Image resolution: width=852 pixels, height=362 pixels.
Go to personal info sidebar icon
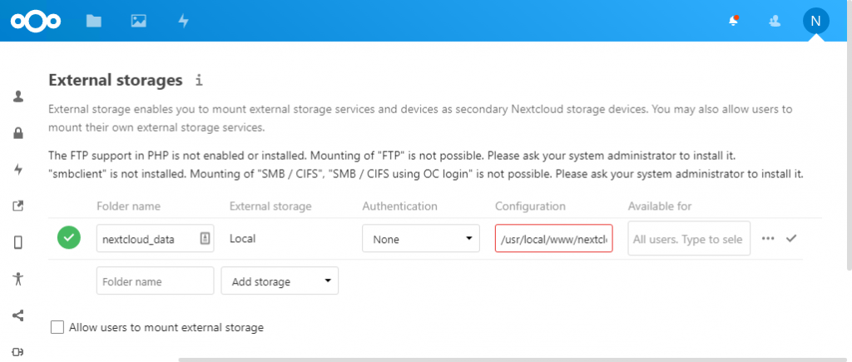pos(18,97)
